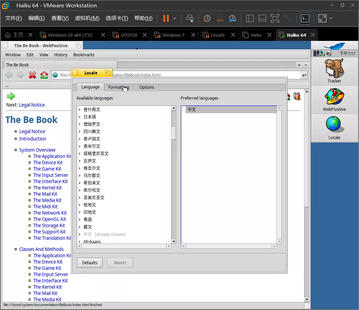
Task: Switch to the Formatting tab
Action: click(118, 87)
